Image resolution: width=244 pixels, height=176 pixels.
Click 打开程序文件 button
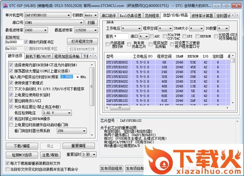coord(82,41)
